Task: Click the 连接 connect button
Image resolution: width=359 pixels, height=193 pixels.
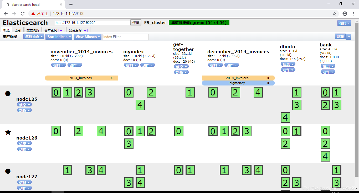Action: [x=136, y=23]
